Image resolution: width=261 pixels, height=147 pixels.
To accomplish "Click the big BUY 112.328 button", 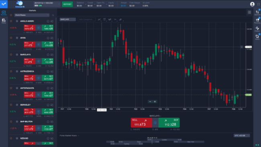I will pos(169,122).
